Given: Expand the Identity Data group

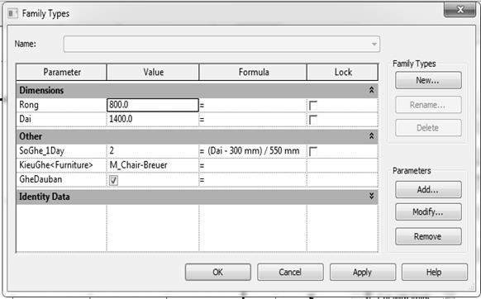Looking at the screenshot, I should tap(371, 196).
